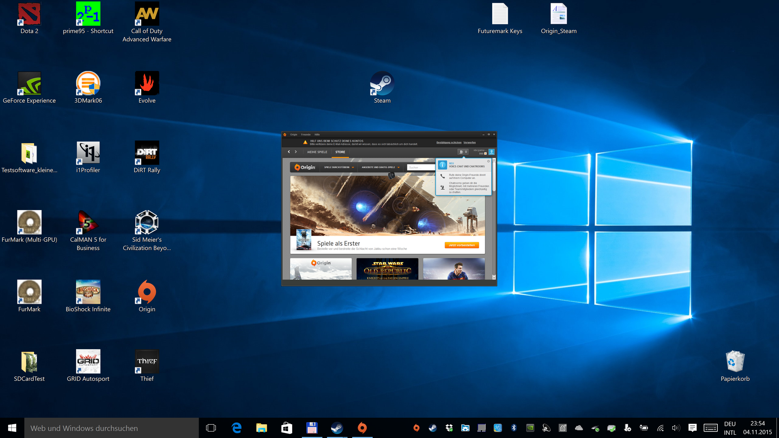Click the Jetzt vorbestellen button
The image size is (779, 438).
pyautogui.click(x=462, y=245)
